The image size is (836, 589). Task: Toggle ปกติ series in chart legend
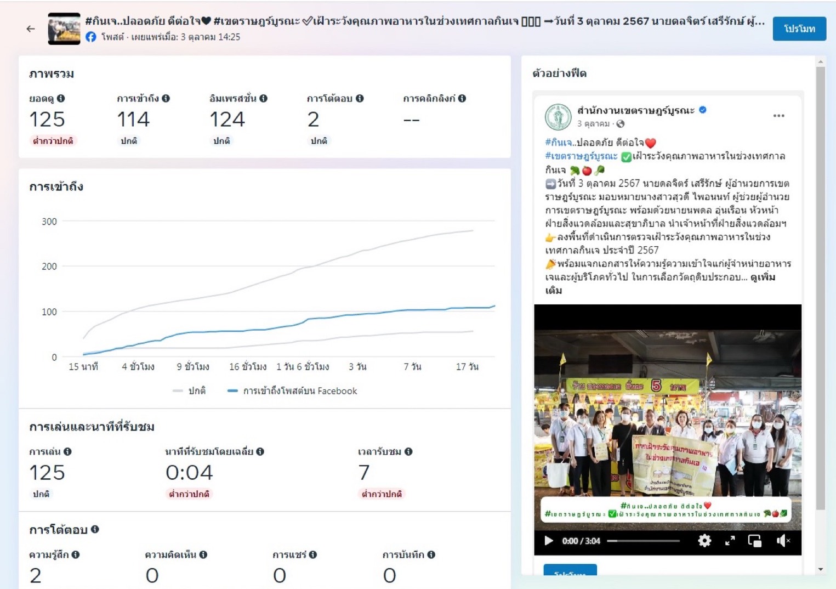point(190,391)
